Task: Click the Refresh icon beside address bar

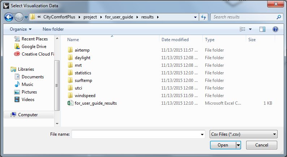Action: 204,17
